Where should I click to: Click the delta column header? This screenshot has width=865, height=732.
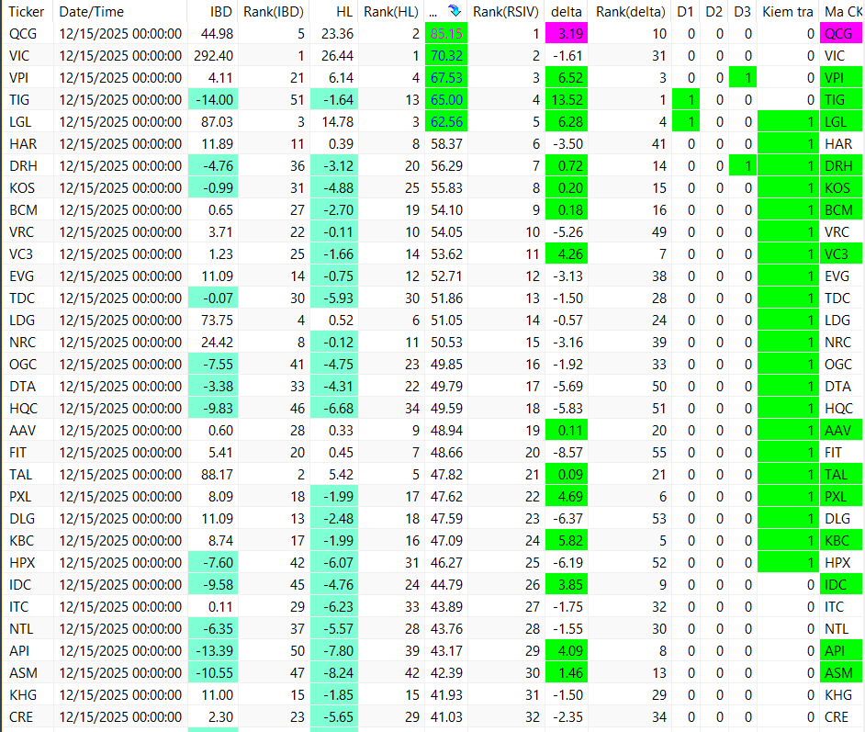coord(567,11)
